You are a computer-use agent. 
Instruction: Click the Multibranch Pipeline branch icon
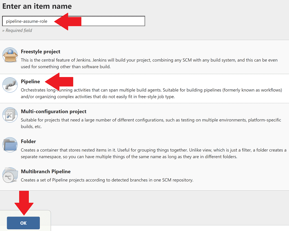[10, 175]
